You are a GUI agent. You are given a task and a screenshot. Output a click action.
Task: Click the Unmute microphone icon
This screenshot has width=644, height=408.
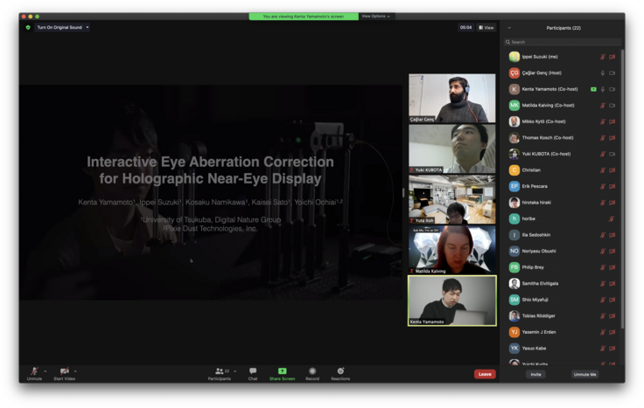34,371
